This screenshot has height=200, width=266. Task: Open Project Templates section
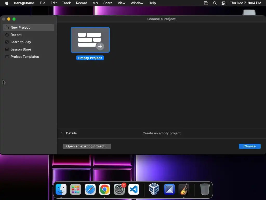coord(29,57)
